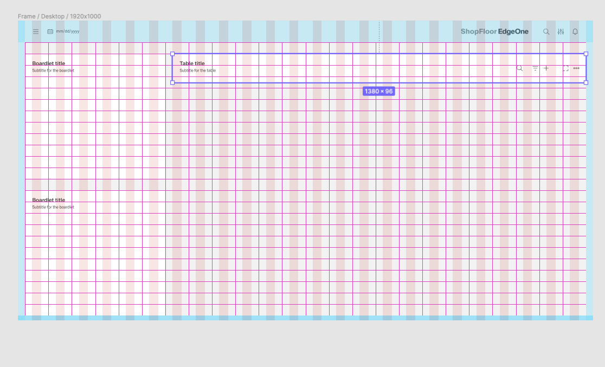
Task: Open search from the top header bar
Action: [546, 32]
